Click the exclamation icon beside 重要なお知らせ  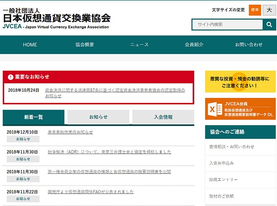10,77
